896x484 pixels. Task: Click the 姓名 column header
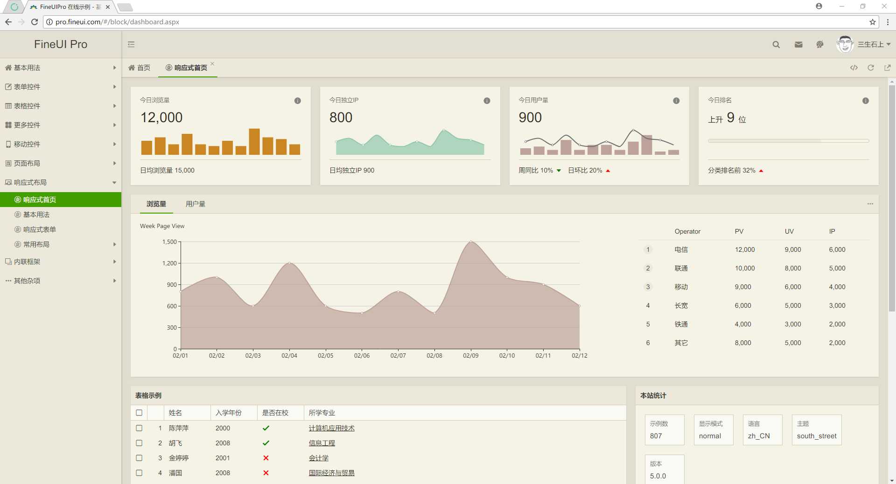tap(187, 413)
